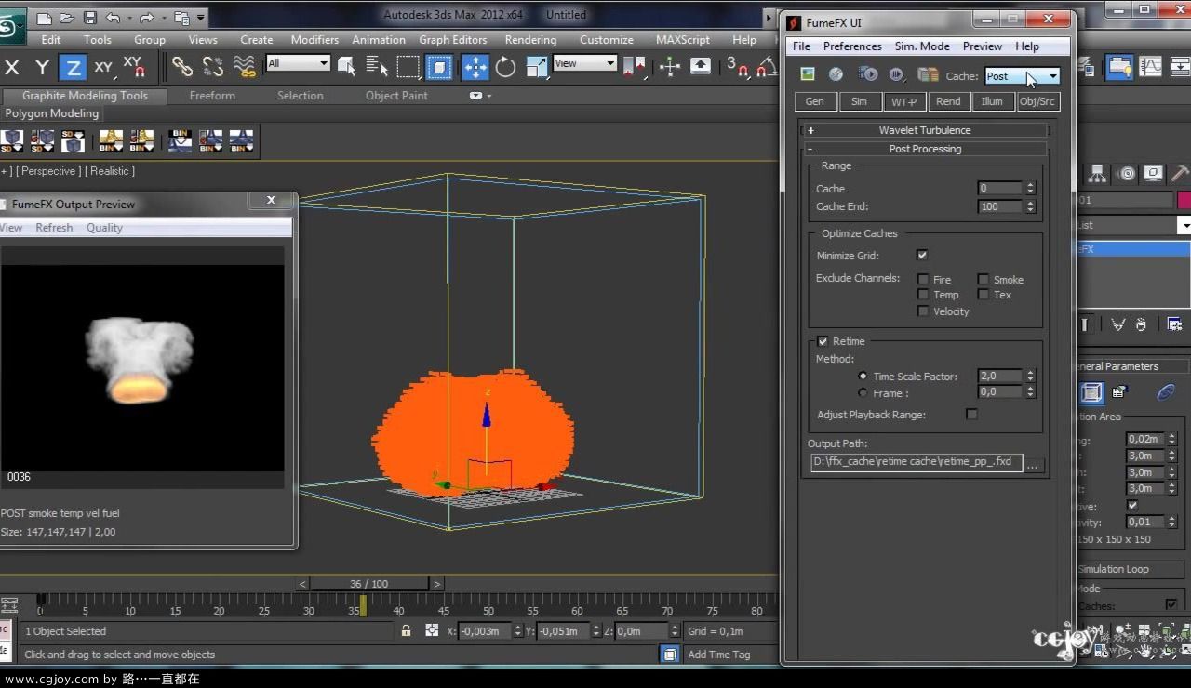Check Exclude Channels Smoke box
This screenshot has width=1191, height=688.
(983, 279)
